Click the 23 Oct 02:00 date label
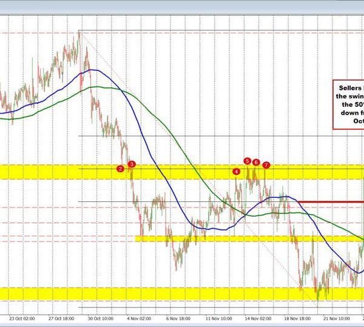The width and height of the screenshot is (364, 327). coord(22,317)
